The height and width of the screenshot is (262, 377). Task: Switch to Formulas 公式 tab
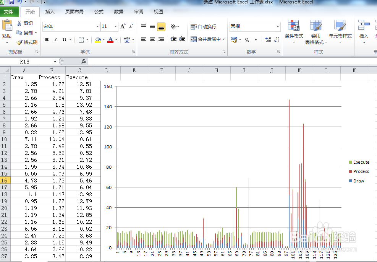[x=99, y=11]
